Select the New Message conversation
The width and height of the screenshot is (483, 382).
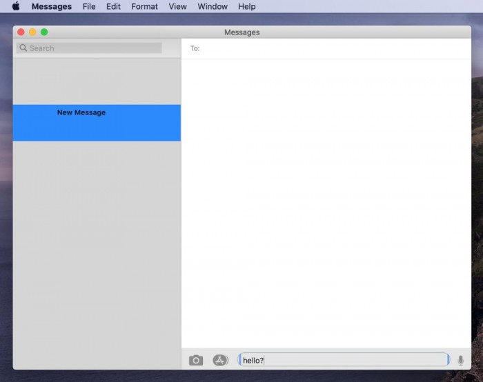tap(97, 123)
